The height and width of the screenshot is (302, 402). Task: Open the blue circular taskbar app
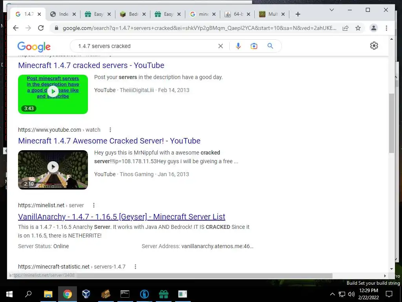[144, 294]
